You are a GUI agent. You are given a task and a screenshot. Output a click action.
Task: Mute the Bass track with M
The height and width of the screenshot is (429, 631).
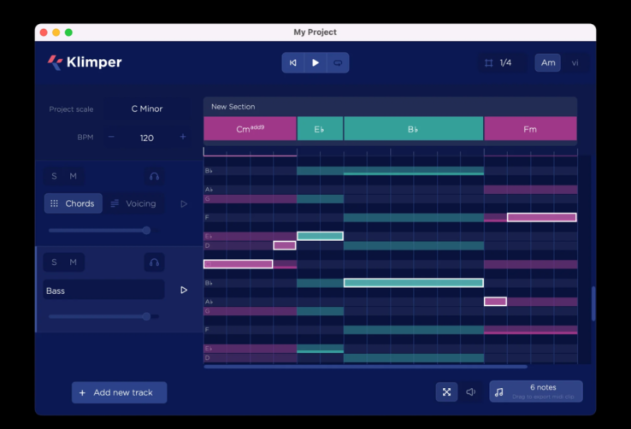(74, 262)
